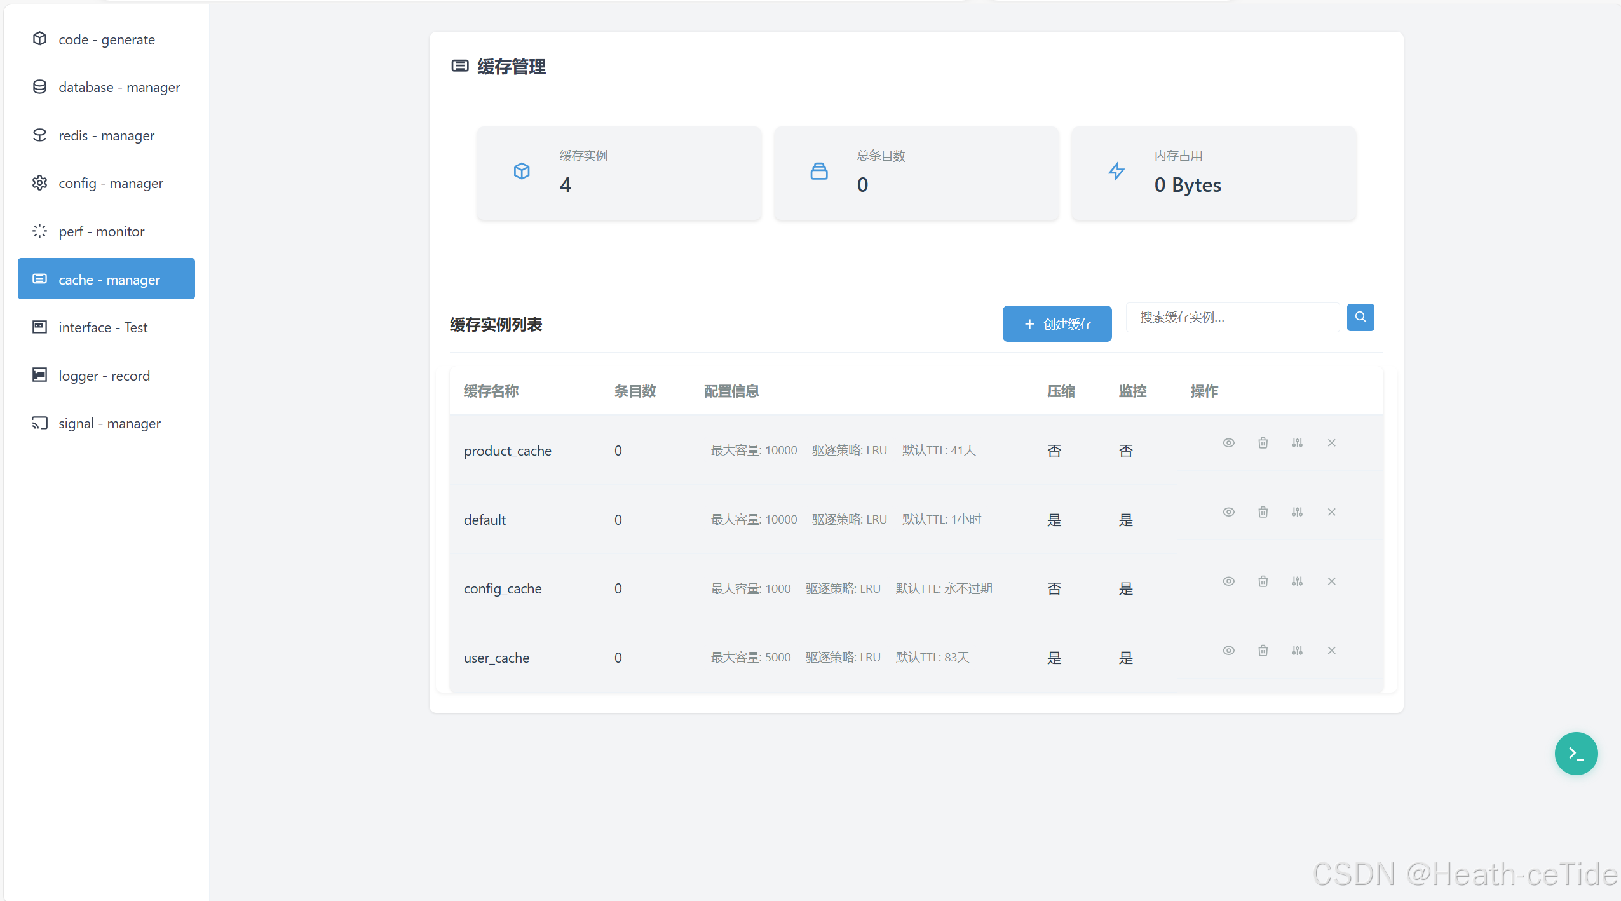Focus the 搜索缓存实例 search input field
This screenshot has height=901, width=1621.
(1231, 317)
